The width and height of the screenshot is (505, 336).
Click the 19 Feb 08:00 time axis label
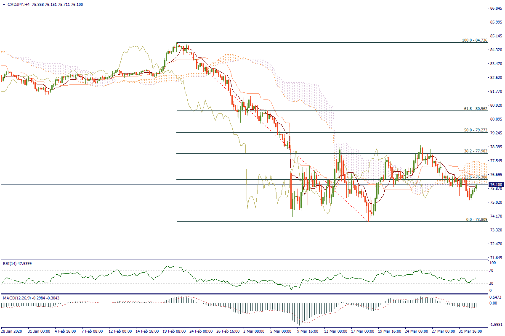[x=175, y=331]
